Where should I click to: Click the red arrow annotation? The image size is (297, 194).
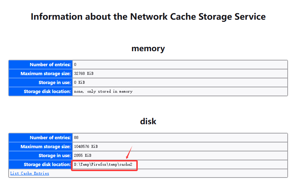pos(129,152)
